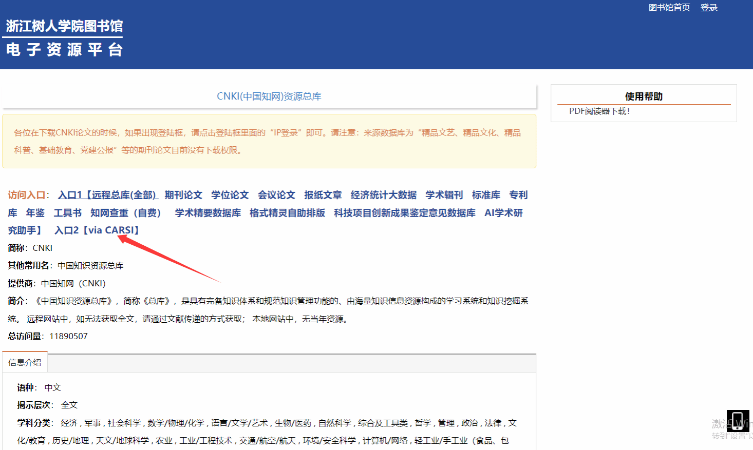Select the 学术辑刊 link

coord(444,195)
